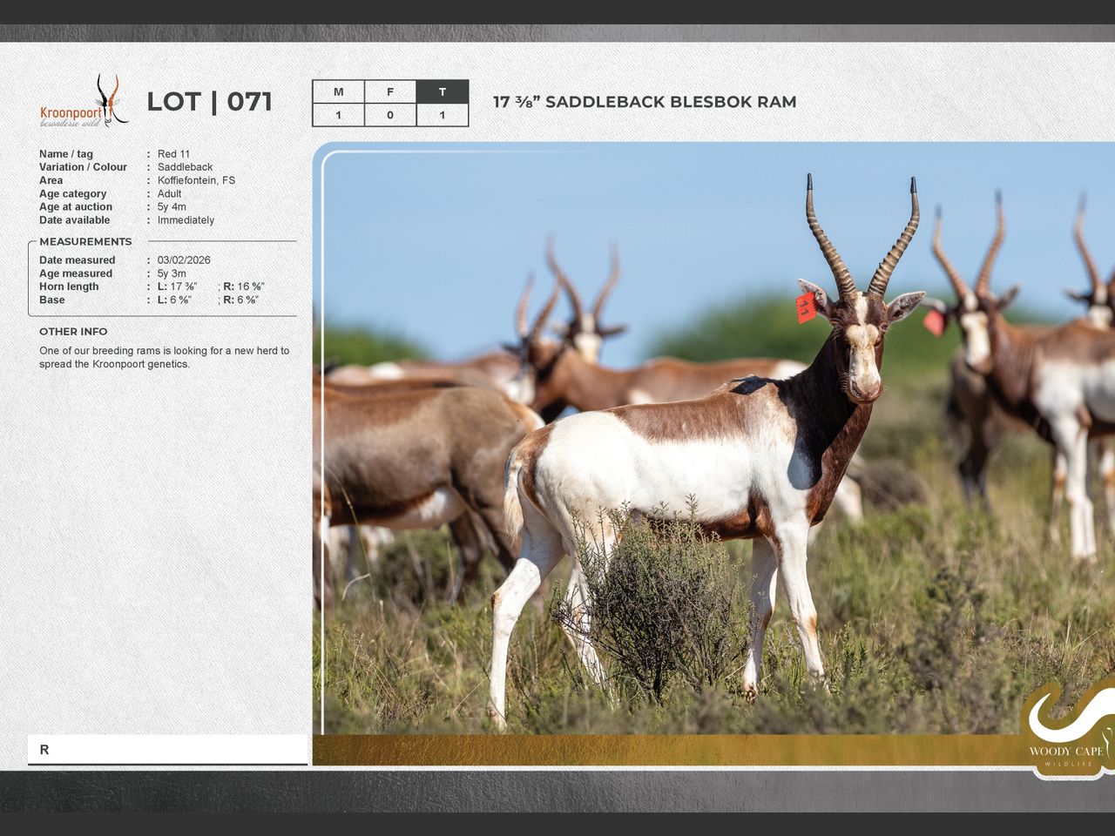This screenshot has width=1115, height=836.
Task: Click the breeding rams description text
Action: pyautogui.click(x=164, y=357)
